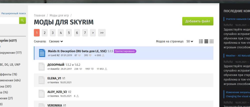Switch to grid view icon

tap(211, 41)
